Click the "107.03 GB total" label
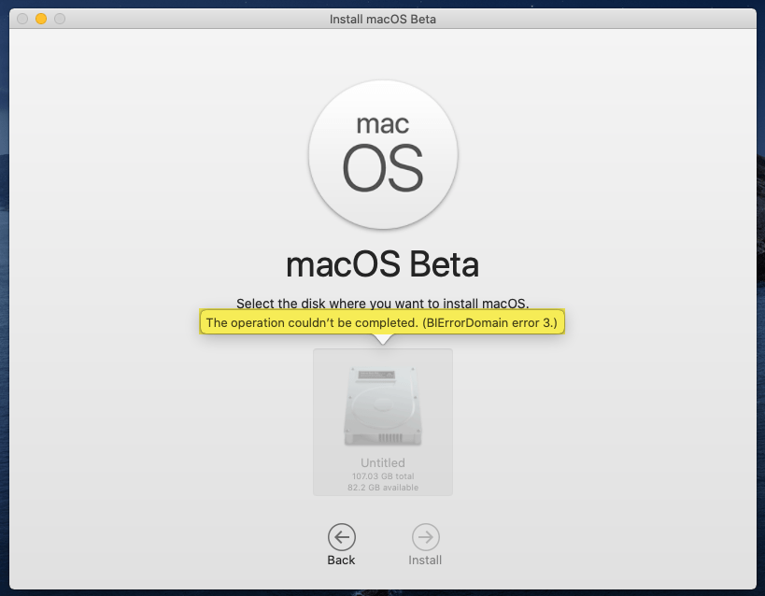 [383, 475]
